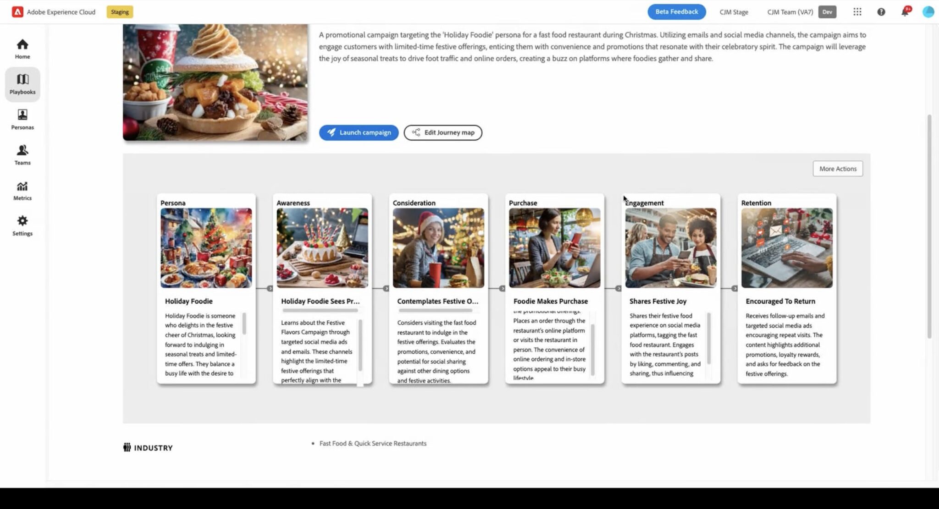
Task: Click Staging environment badge
Action: click(120, 11)
